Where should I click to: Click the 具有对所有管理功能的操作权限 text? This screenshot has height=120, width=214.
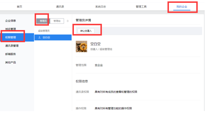(113, 108)
